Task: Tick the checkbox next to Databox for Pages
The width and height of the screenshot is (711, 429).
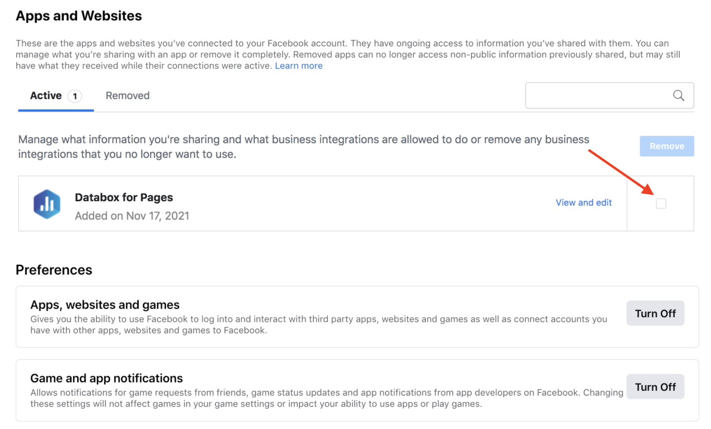Action: tap(661, 204)
